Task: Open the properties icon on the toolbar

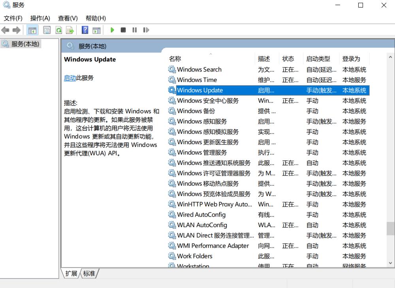Action: 47,30
